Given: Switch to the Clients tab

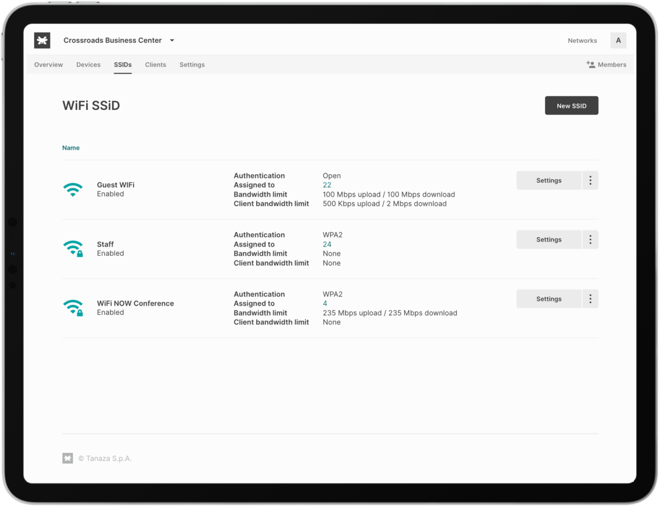Looking at the screenshot, I should [x=155, y=64].
